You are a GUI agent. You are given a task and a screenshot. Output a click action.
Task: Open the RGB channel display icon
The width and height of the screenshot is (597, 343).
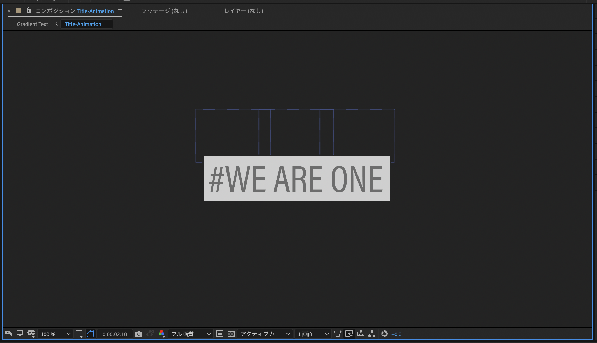162,334
